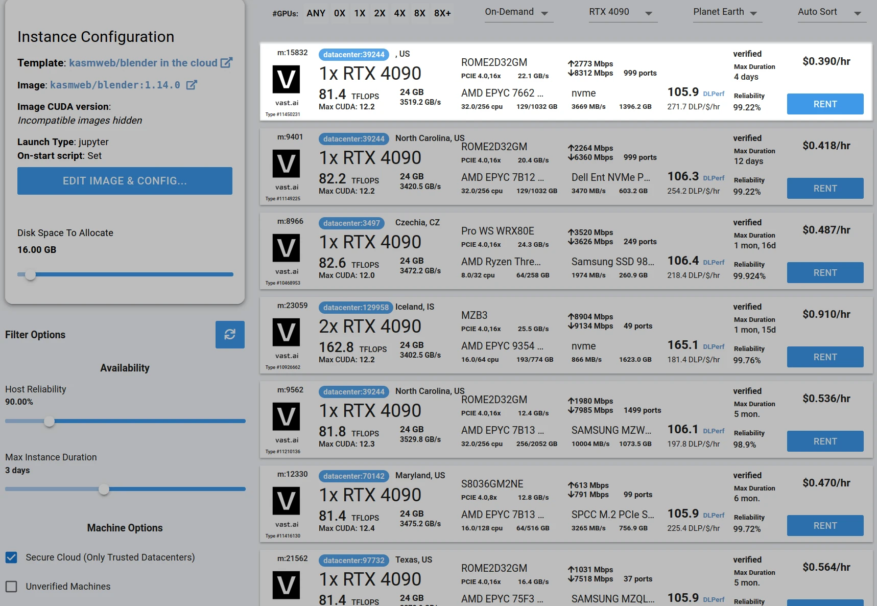The image size is (877, 606).
Task: Click the 105.9 DLPerf score on m:15832
Action: coord(683,92)
